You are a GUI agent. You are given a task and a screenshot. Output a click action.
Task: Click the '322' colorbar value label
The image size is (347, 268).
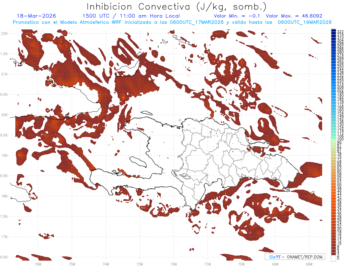point(340,31)
